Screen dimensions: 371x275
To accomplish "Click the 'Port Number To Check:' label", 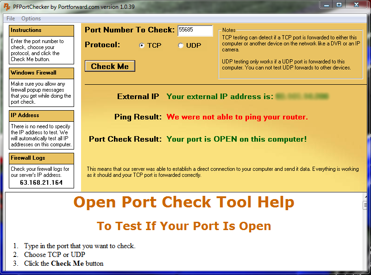I will (130, 30).
